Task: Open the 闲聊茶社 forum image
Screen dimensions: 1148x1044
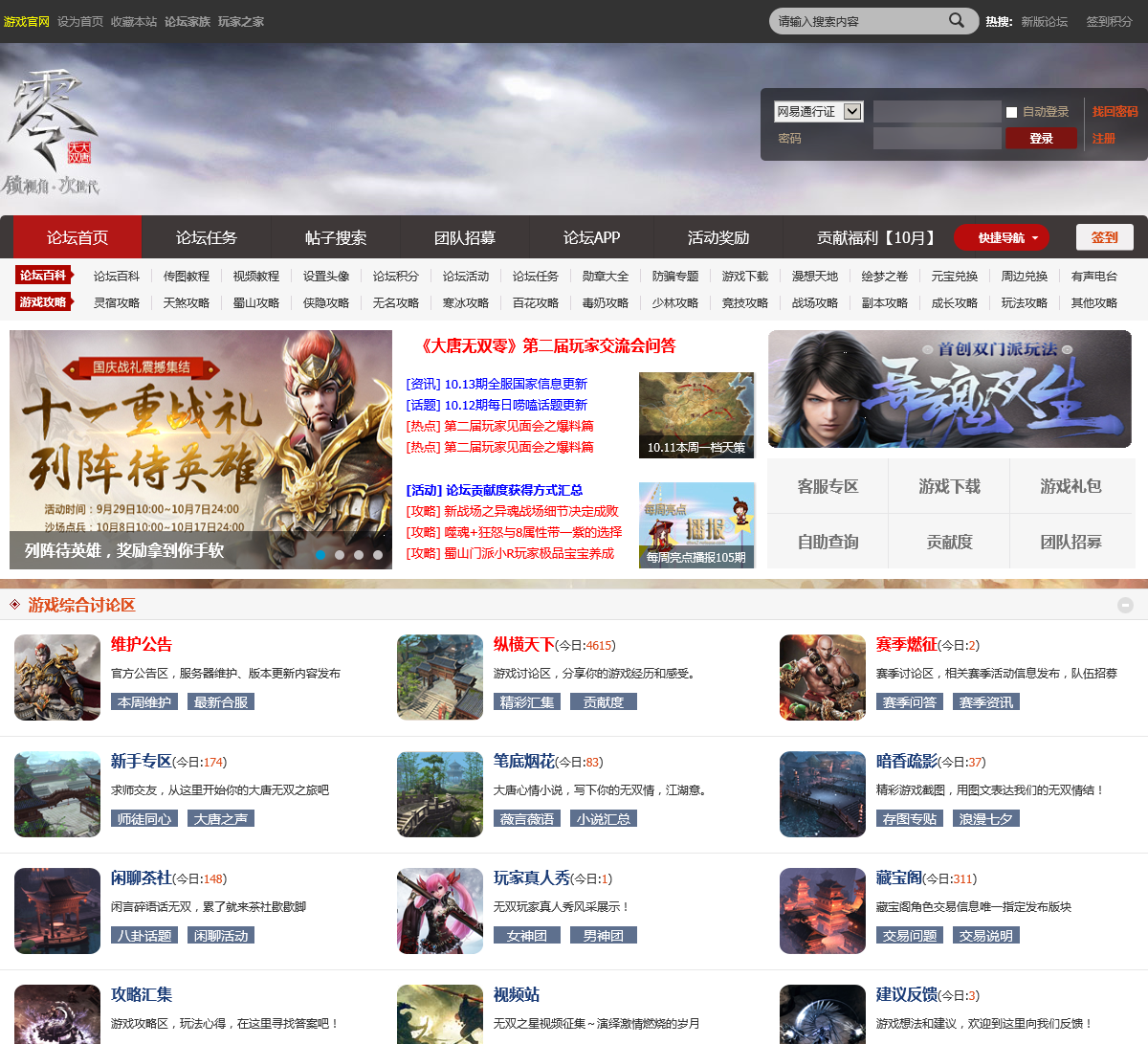Action: (57, 911)
